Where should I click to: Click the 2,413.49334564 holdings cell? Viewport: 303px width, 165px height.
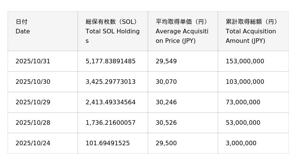click(111, 102)
